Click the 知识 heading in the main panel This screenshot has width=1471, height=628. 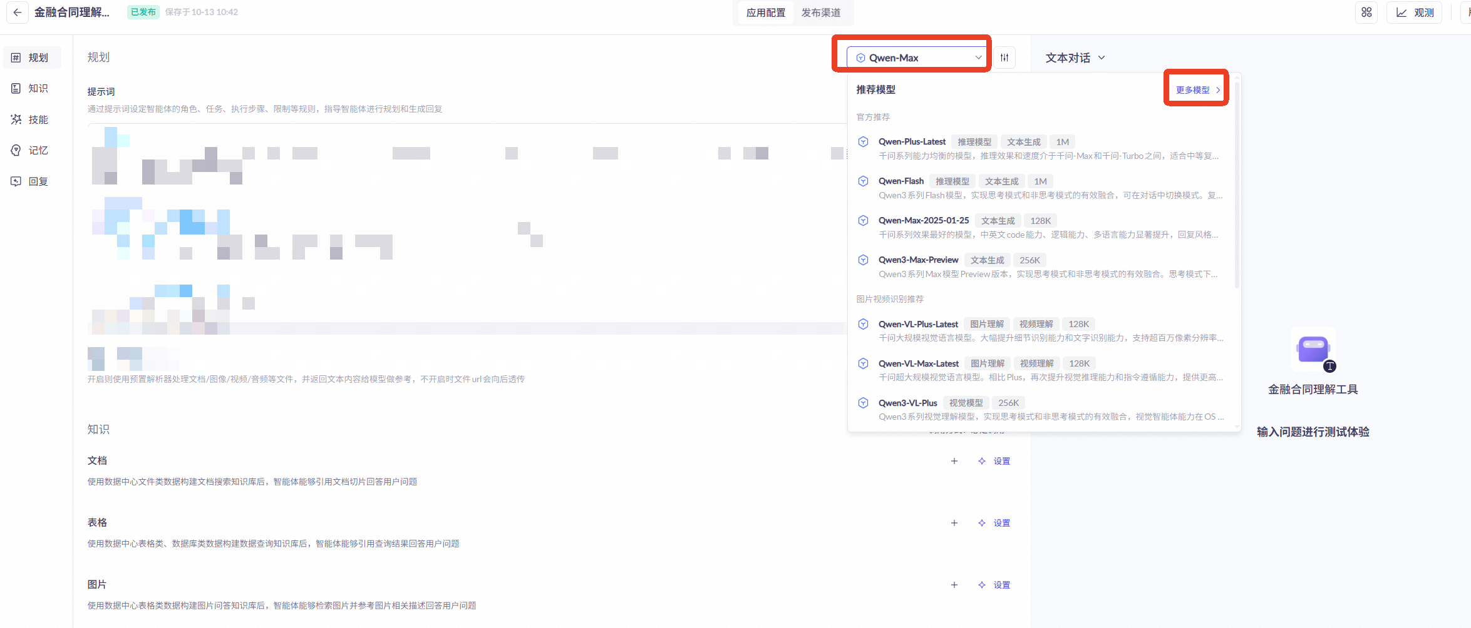[98, 430]
